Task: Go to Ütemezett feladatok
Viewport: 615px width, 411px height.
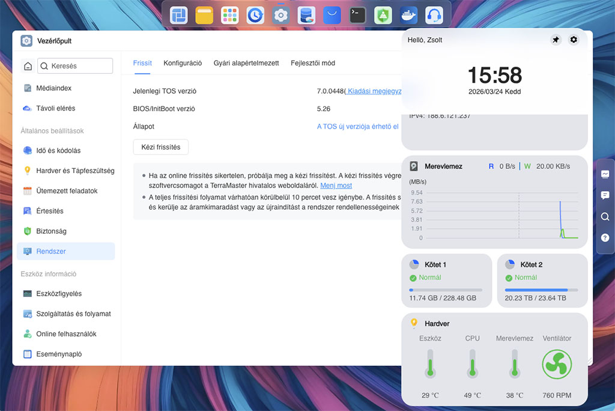Action: click(x=66, y=191)
